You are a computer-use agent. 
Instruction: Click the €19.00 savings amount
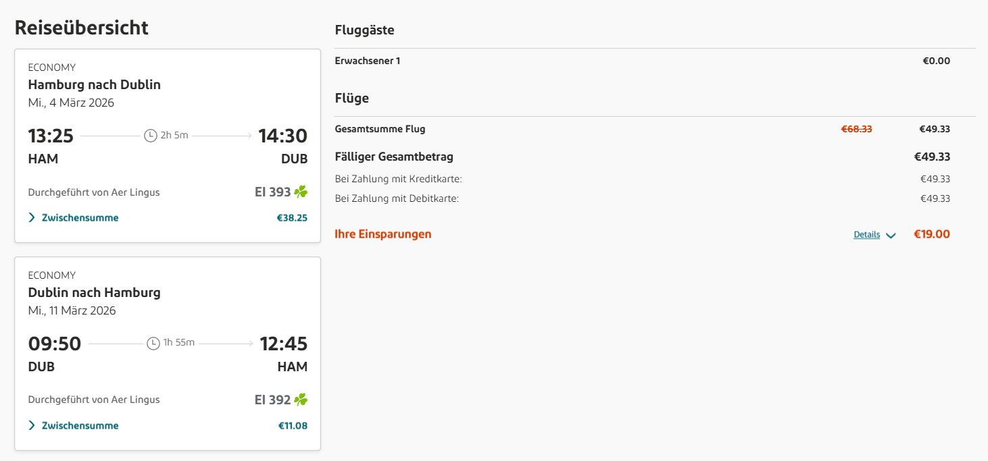click(931, 234)
